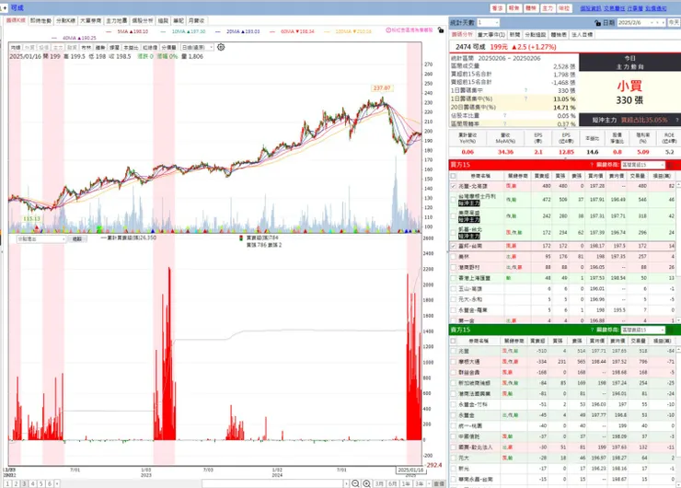
Task: Toggle the 紅綠燈 chart button
Action: pos(150,47)
